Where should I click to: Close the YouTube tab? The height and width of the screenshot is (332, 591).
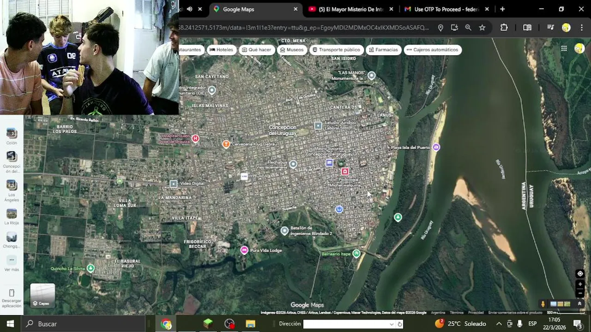pyautogui.click(x=391, y=9)
